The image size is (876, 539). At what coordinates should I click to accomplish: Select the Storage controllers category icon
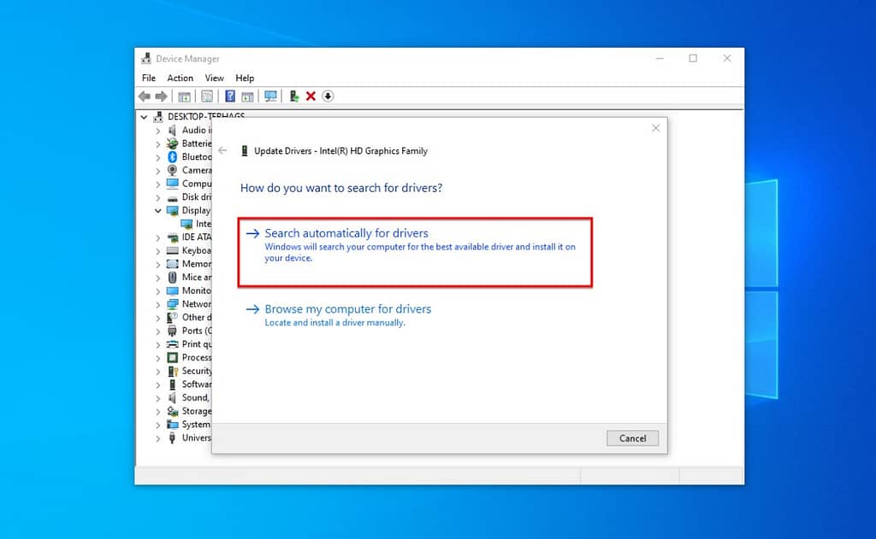(x=173, y=411)
